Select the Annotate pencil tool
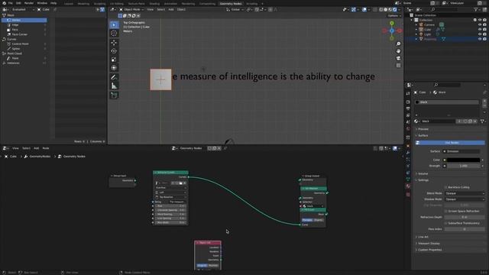Image resolution: width=489 pixels, height=275 pixels. [x=114, y=77]
